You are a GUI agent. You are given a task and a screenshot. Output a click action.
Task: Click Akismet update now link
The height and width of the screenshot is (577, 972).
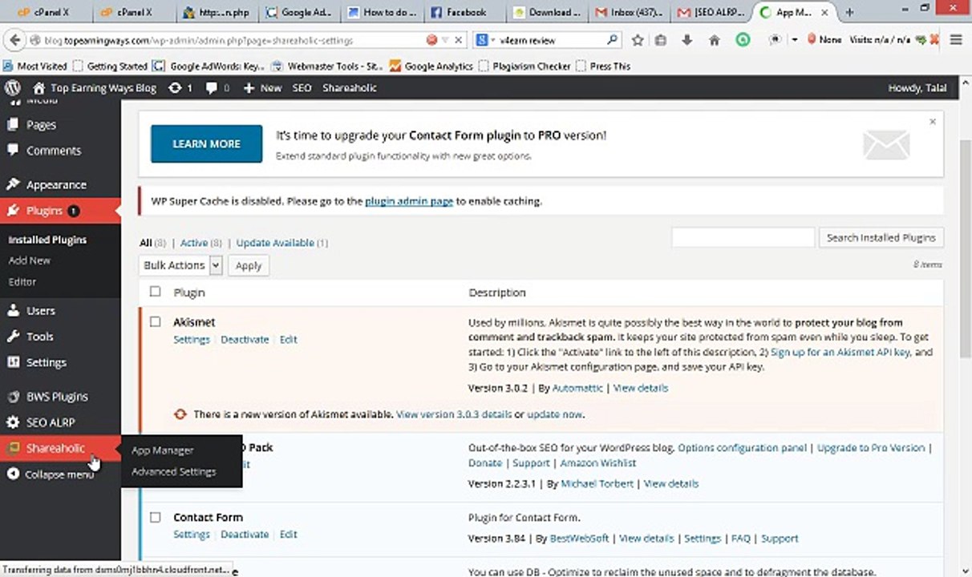tap(555, 414)
